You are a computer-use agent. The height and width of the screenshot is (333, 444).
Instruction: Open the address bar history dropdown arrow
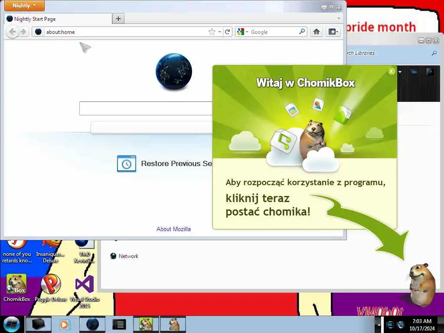[x=219, y=32]
